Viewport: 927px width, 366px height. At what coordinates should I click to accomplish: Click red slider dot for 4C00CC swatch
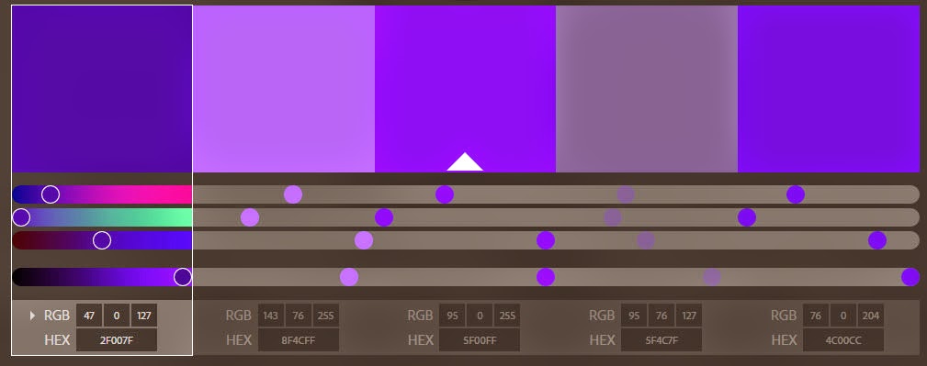point(796,194)
